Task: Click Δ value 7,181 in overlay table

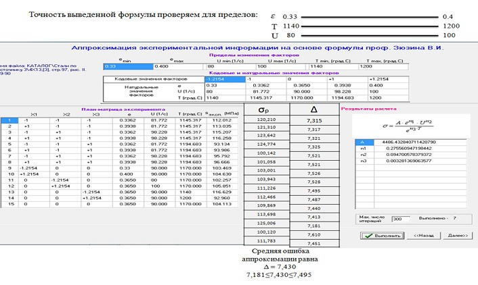Action: [314, 226]
